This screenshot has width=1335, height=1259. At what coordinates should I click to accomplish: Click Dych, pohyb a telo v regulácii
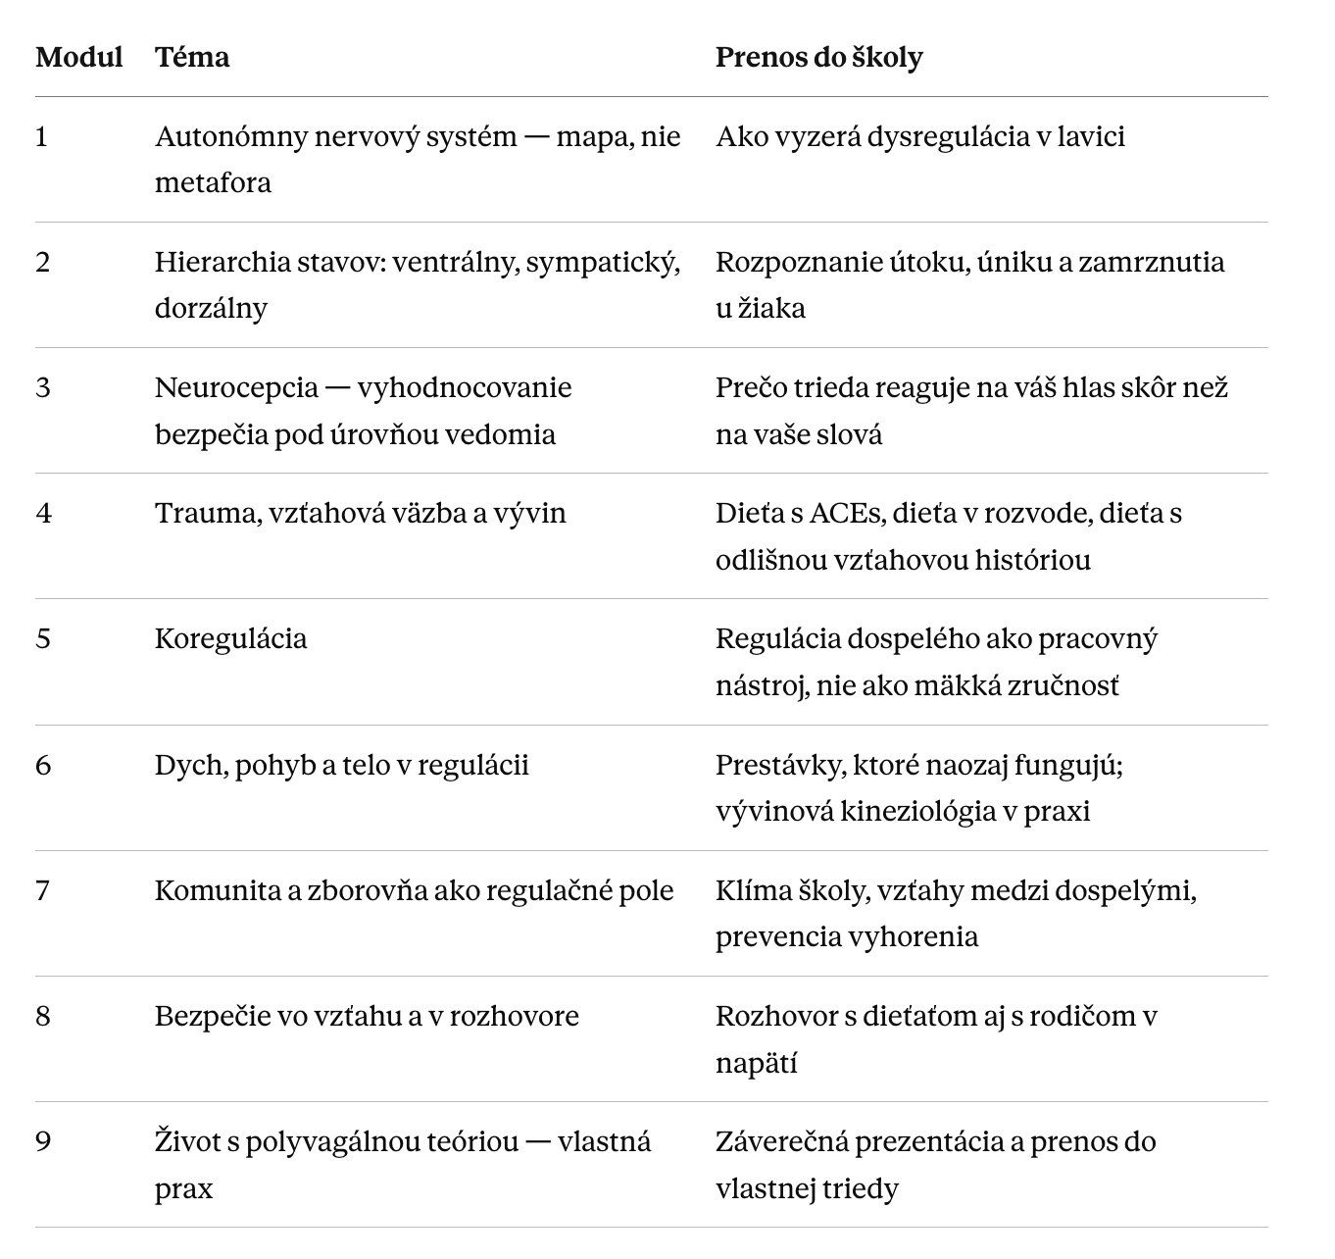pos(342,765)
